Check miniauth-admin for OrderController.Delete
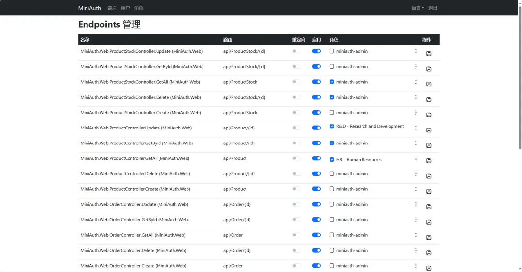This screenshot has width=522, height=272. [x=332, y=250]
